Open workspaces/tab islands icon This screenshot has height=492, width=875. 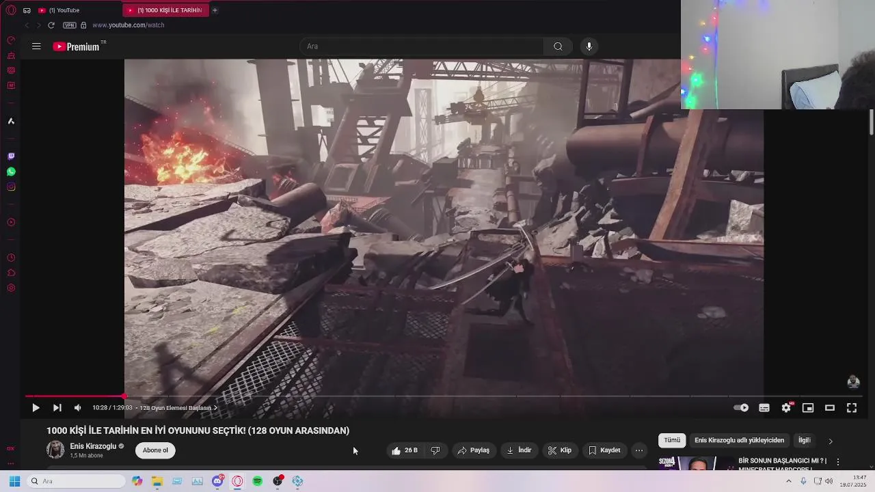[x=27, y=10]
